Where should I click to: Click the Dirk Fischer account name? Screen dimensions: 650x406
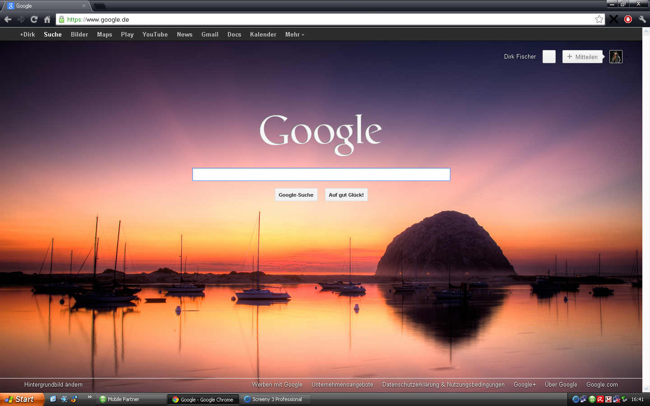point(520,56)
